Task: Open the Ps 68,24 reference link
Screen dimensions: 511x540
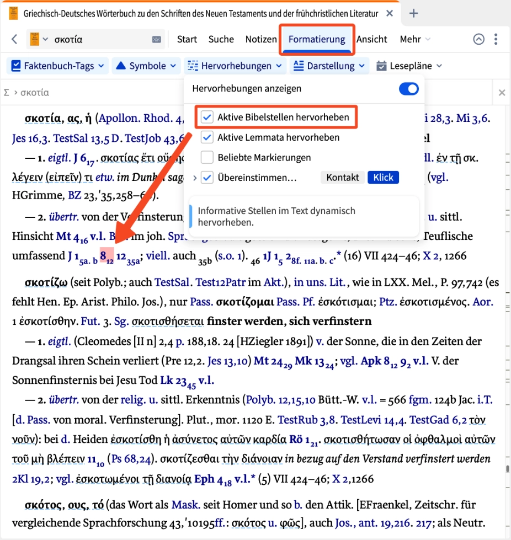Action: click(x=131, y=459)
